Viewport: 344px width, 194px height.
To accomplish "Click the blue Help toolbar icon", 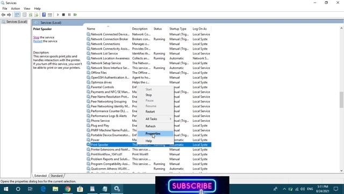I will click(44, 15).
